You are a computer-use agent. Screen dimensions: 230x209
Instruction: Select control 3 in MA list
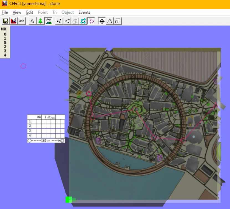(x=5, y=51)
